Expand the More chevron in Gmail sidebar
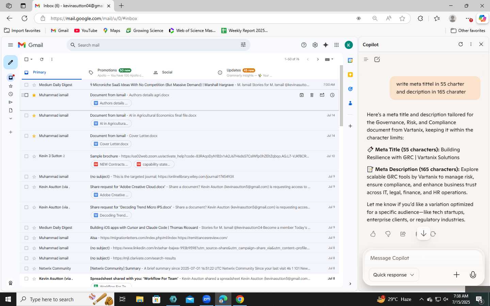 pyautogui.click(x=11, y=119)
